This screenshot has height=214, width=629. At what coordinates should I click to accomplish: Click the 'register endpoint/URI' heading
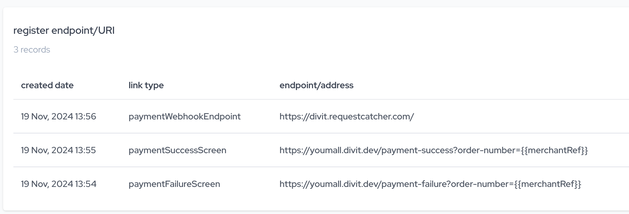64,31
